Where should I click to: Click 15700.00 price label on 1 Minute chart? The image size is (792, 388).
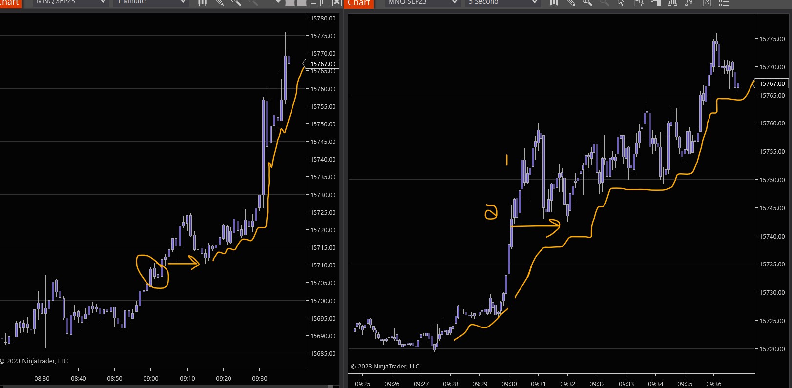(x=323, y=301)
